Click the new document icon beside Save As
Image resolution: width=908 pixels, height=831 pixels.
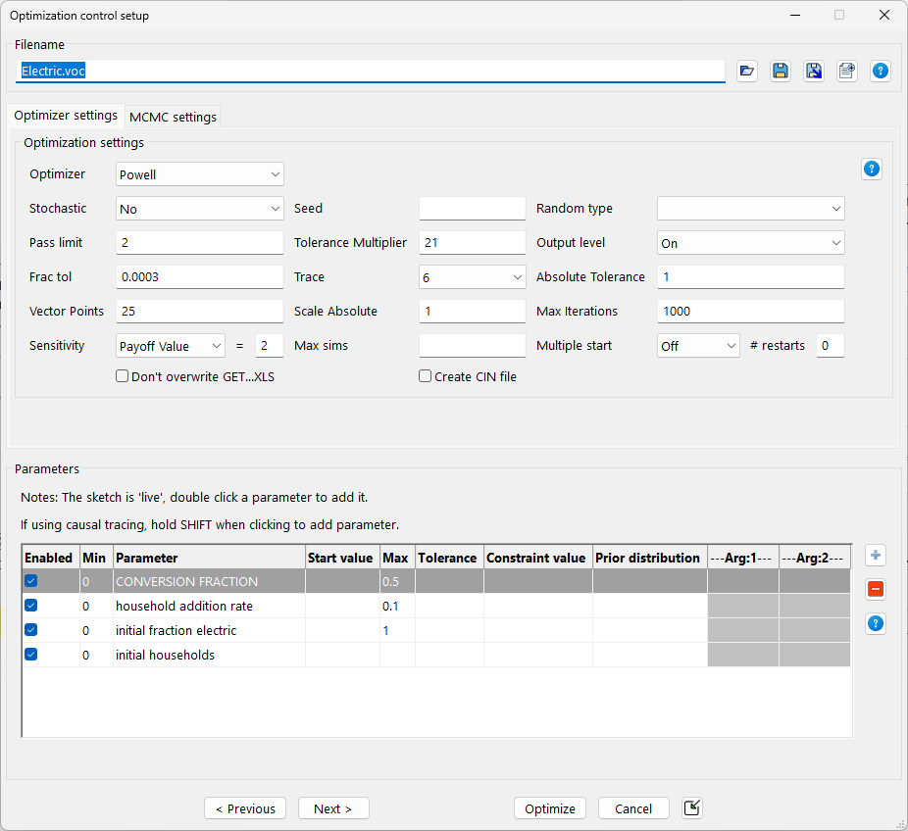click(x=846, y=71)
